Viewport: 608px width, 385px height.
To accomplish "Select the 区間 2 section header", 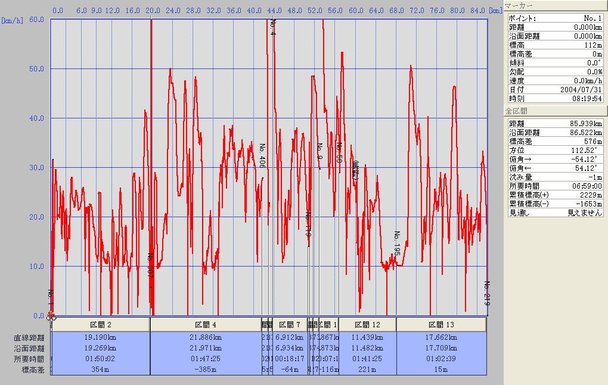I will 101,325.
